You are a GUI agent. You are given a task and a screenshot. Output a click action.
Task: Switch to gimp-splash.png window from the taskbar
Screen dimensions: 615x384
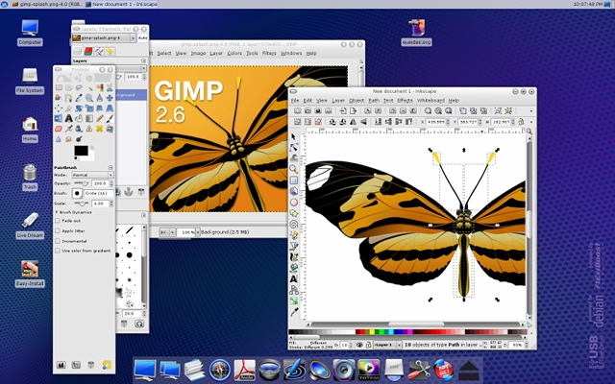coord(46,4)
